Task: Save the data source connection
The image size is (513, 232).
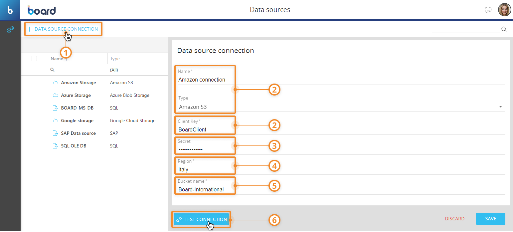Action: coord(491,219)
